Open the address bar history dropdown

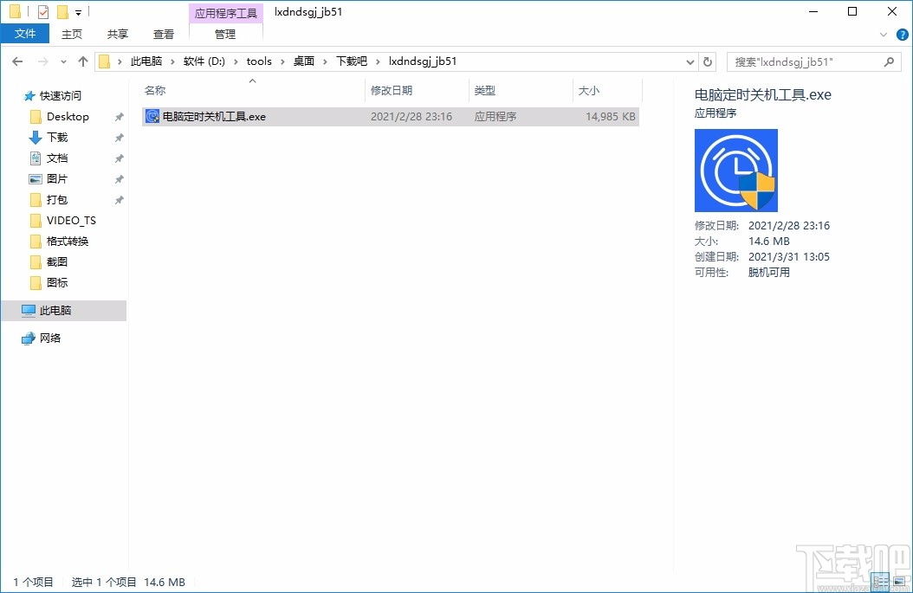pos(690,61)
